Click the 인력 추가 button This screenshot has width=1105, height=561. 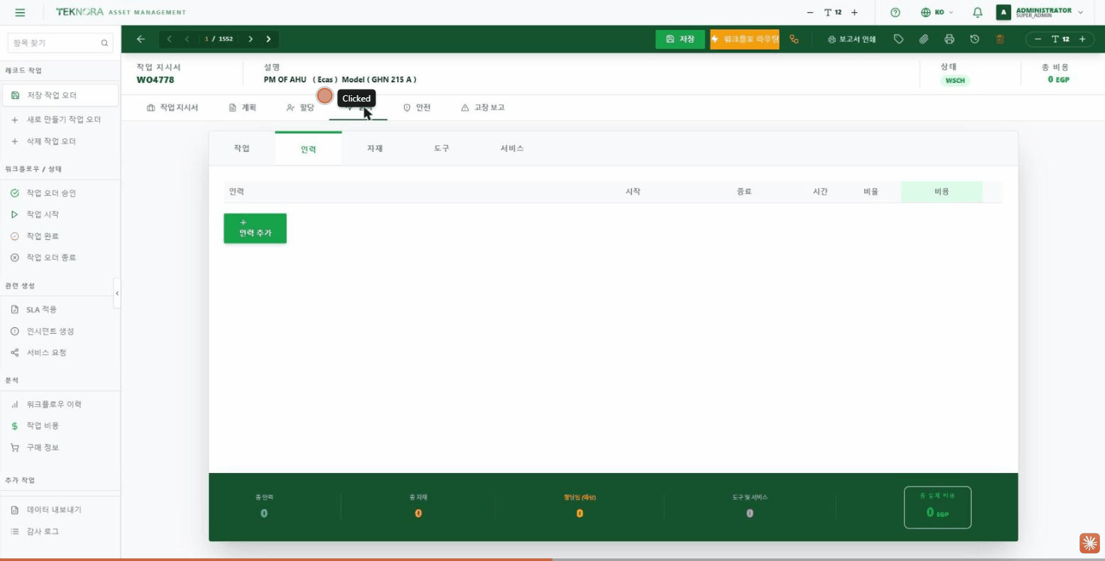[255, 229]
